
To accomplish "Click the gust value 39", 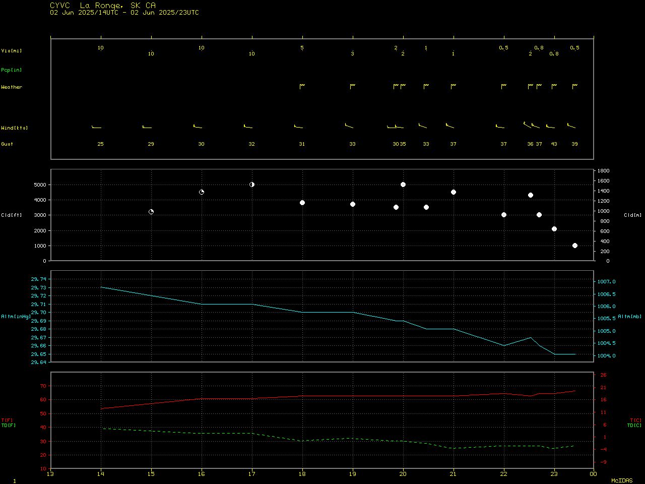I will pyautogui.click(x=575, y=144).
